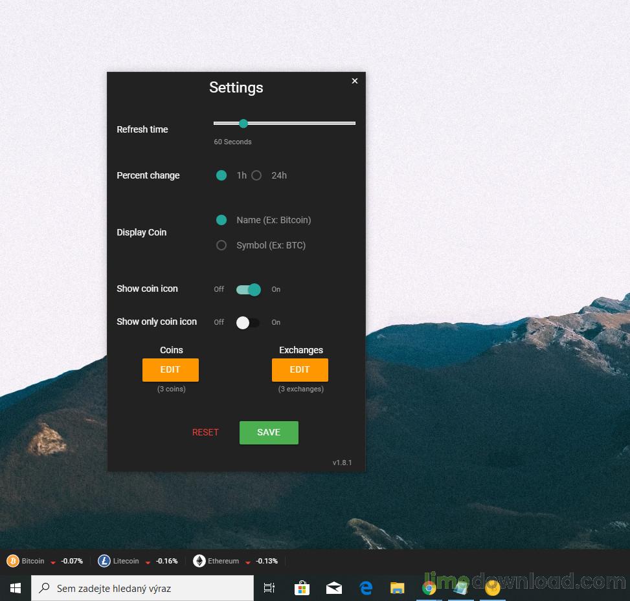630x601 pixels.
Task: Click EDIT button under Exchanges
Action: coord(300,369)
